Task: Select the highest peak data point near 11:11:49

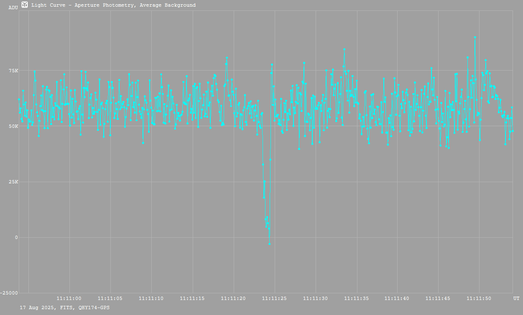Action: coord(475,37)
